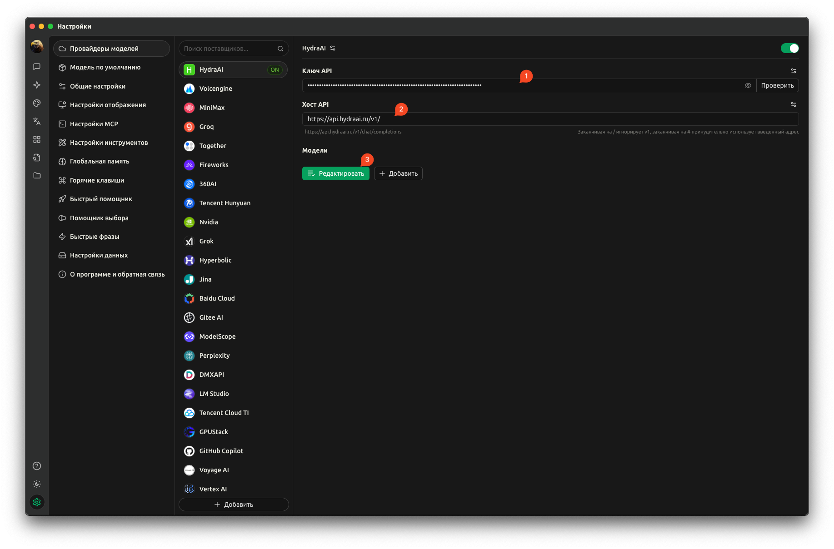Select Groq provider
Viewport: 834px width, 549px height.
233,127
